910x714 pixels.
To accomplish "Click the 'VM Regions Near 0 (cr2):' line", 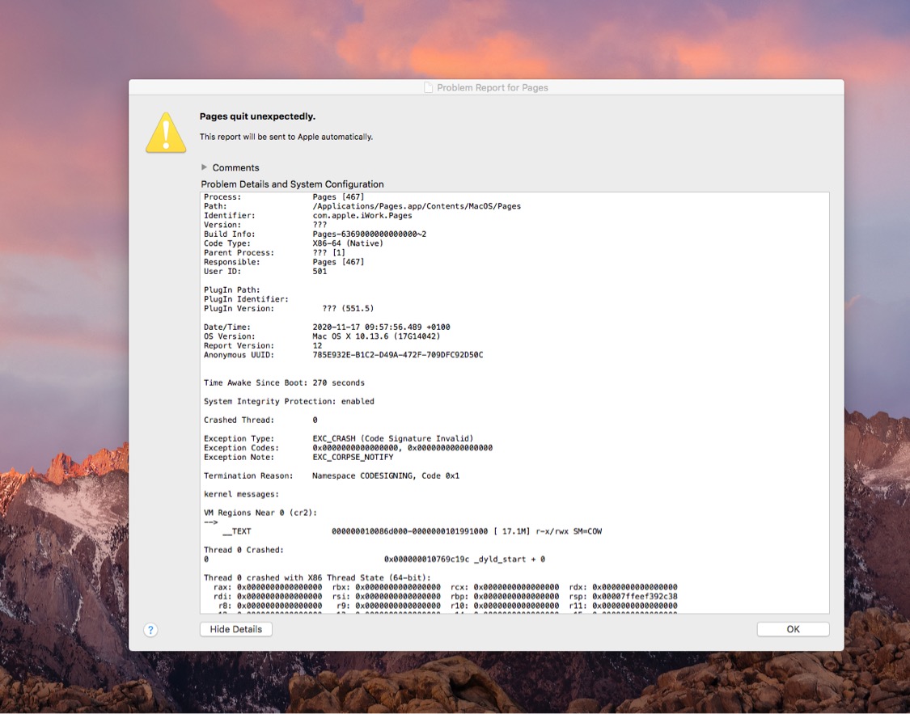I will coord(260,513).
